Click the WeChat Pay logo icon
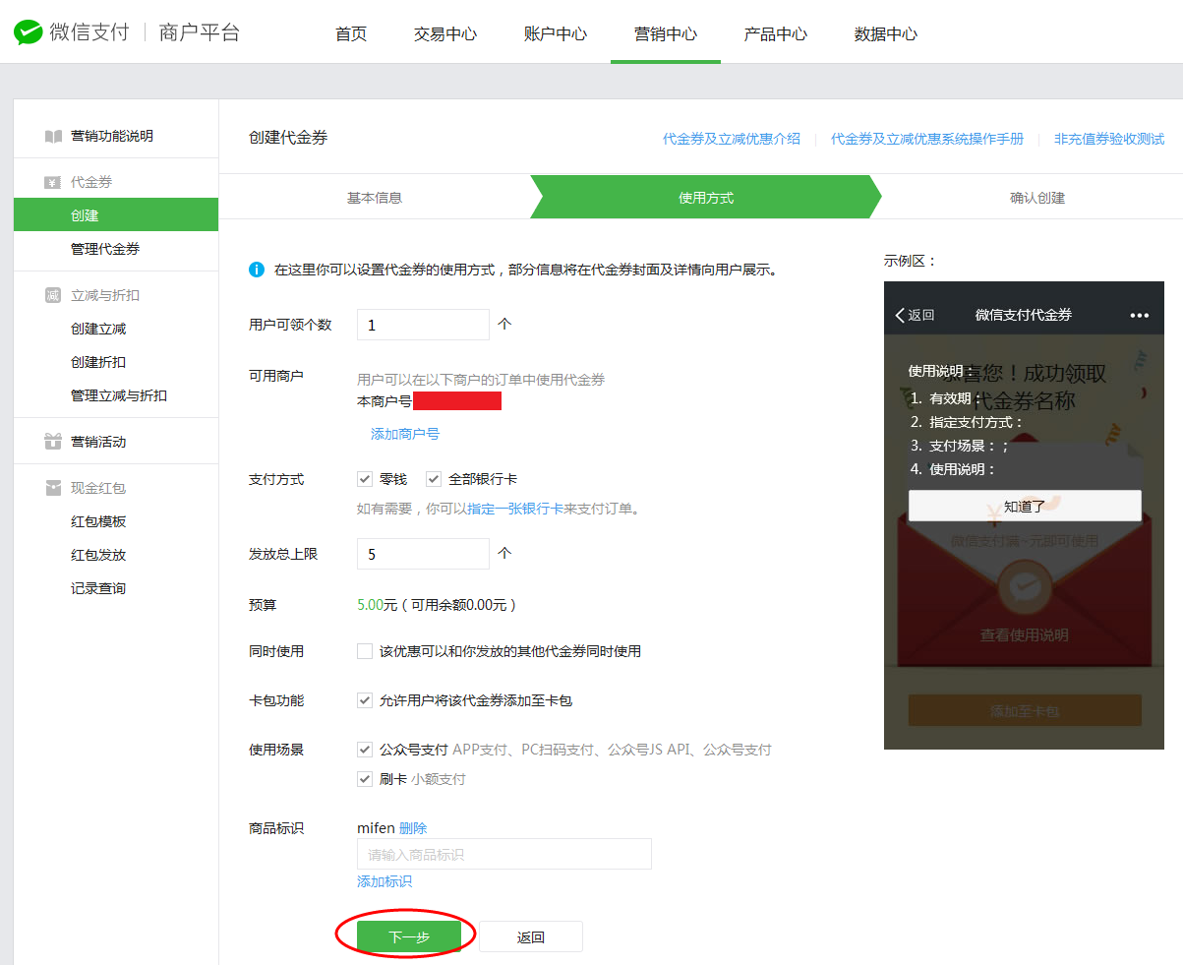The height and width of the screenshot is (965, 1183). coord(28,32)
